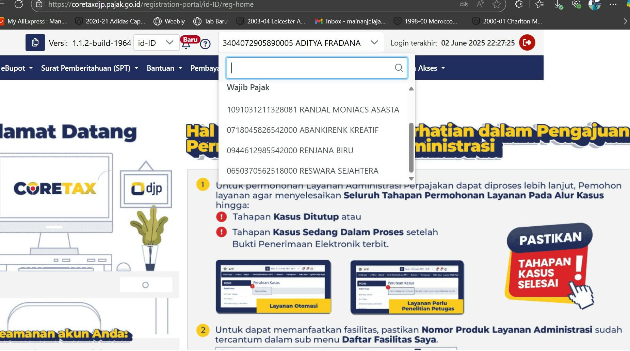Open the translate page icon
The height and width of the screenshot is (351, 630).
pyautogui.click(x=464, y=4)
